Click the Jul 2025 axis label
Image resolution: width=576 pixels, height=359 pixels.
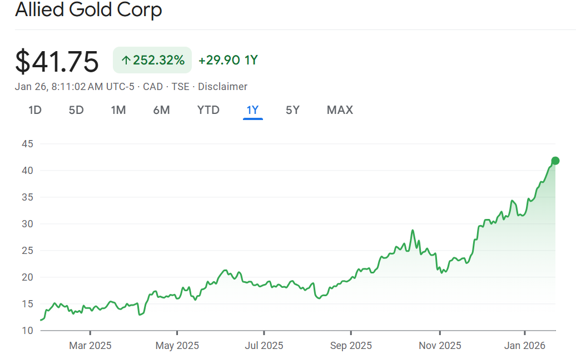[264, 346]
